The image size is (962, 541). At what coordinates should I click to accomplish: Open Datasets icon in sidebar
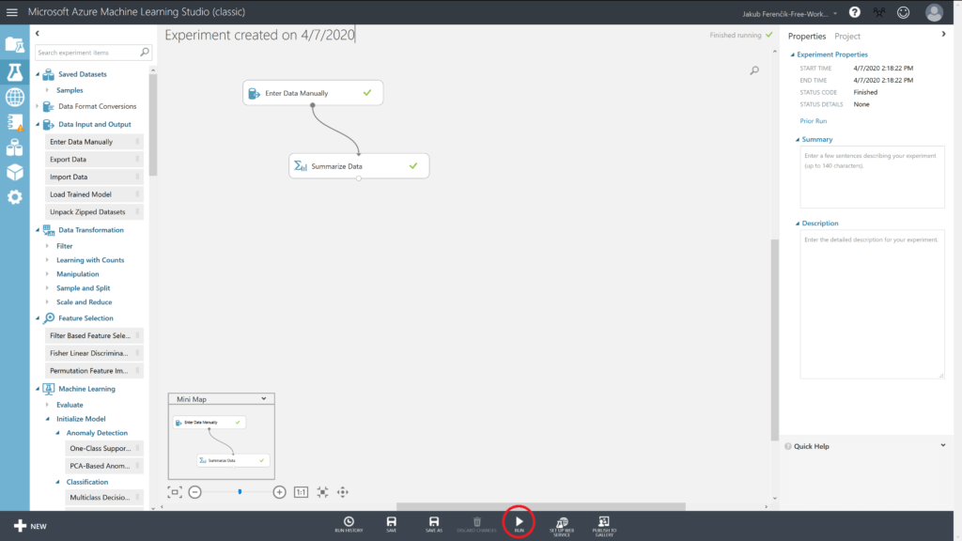(x=15, y=147)
